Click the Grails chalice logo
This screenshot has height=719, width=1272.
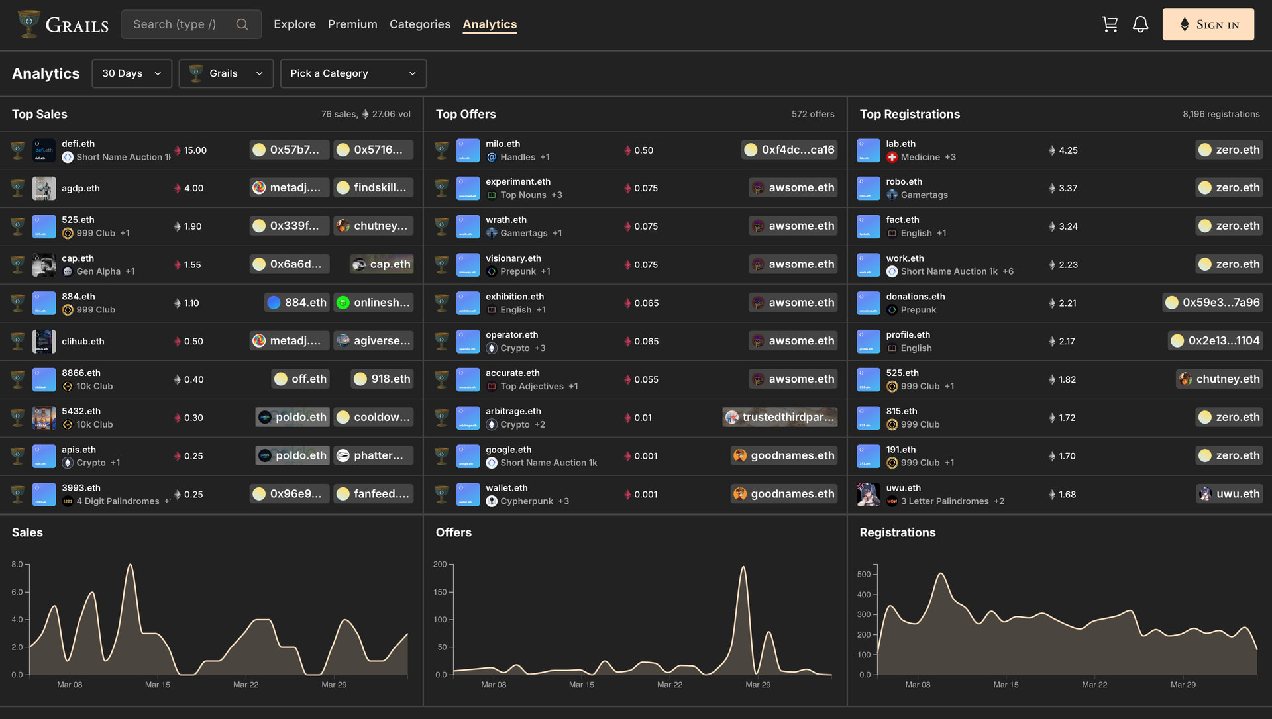pyautogui.click(x=28, y=24)
